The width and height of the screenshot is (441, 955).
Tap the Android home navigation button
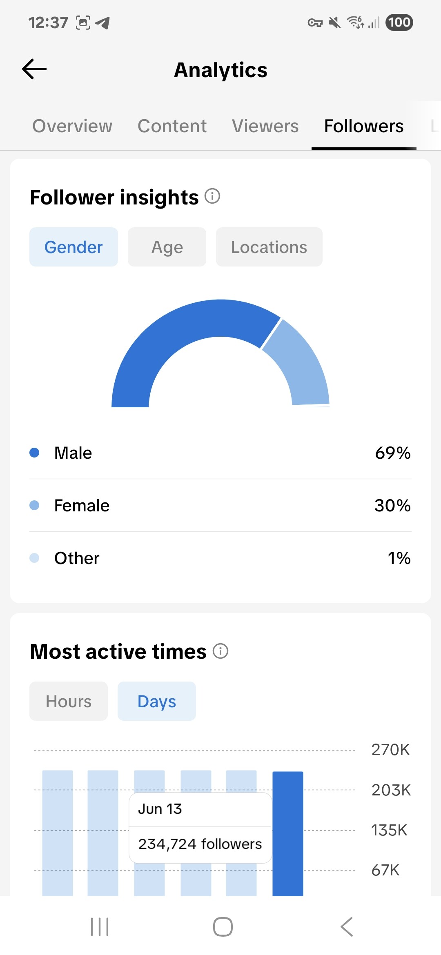223,926
